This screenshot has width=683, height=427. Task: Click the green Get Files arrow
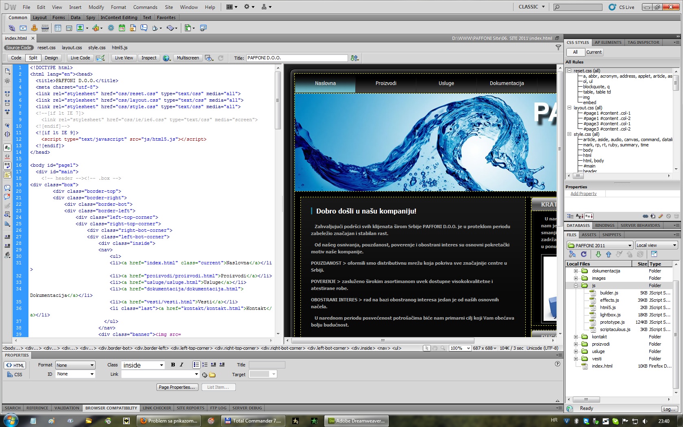pyautogui.click(x=598, y=254)
